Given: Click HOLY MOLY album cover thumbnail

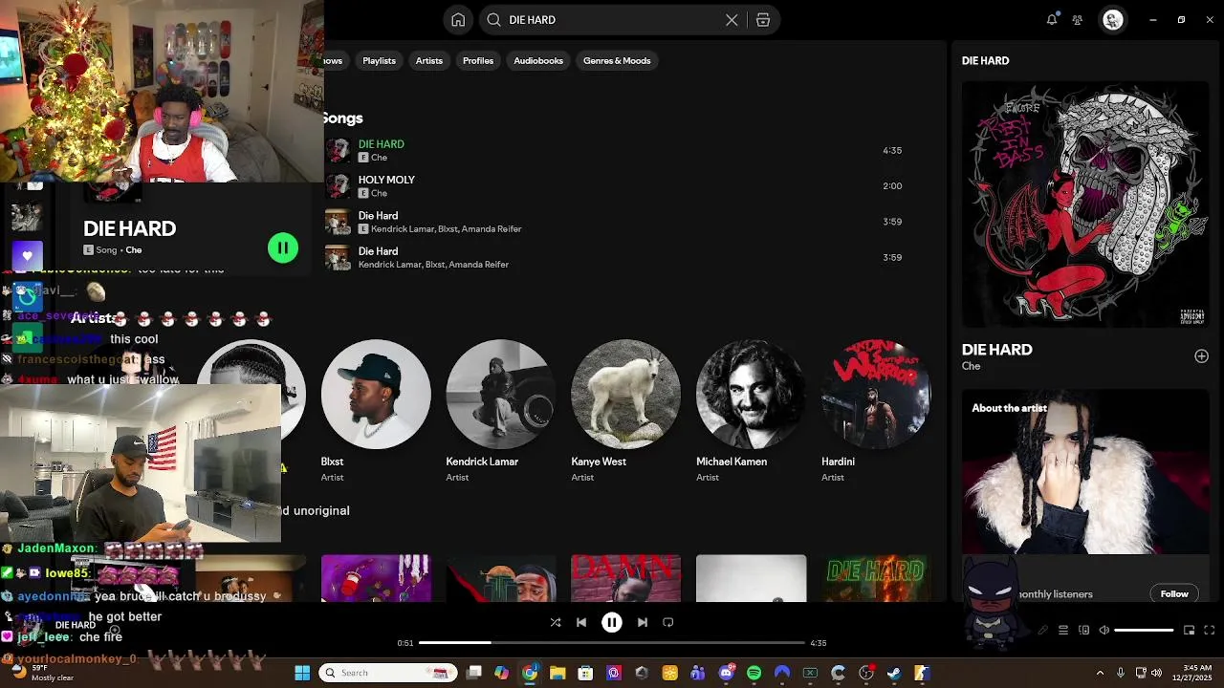Looking at the screenshot, I should [338, 186].
